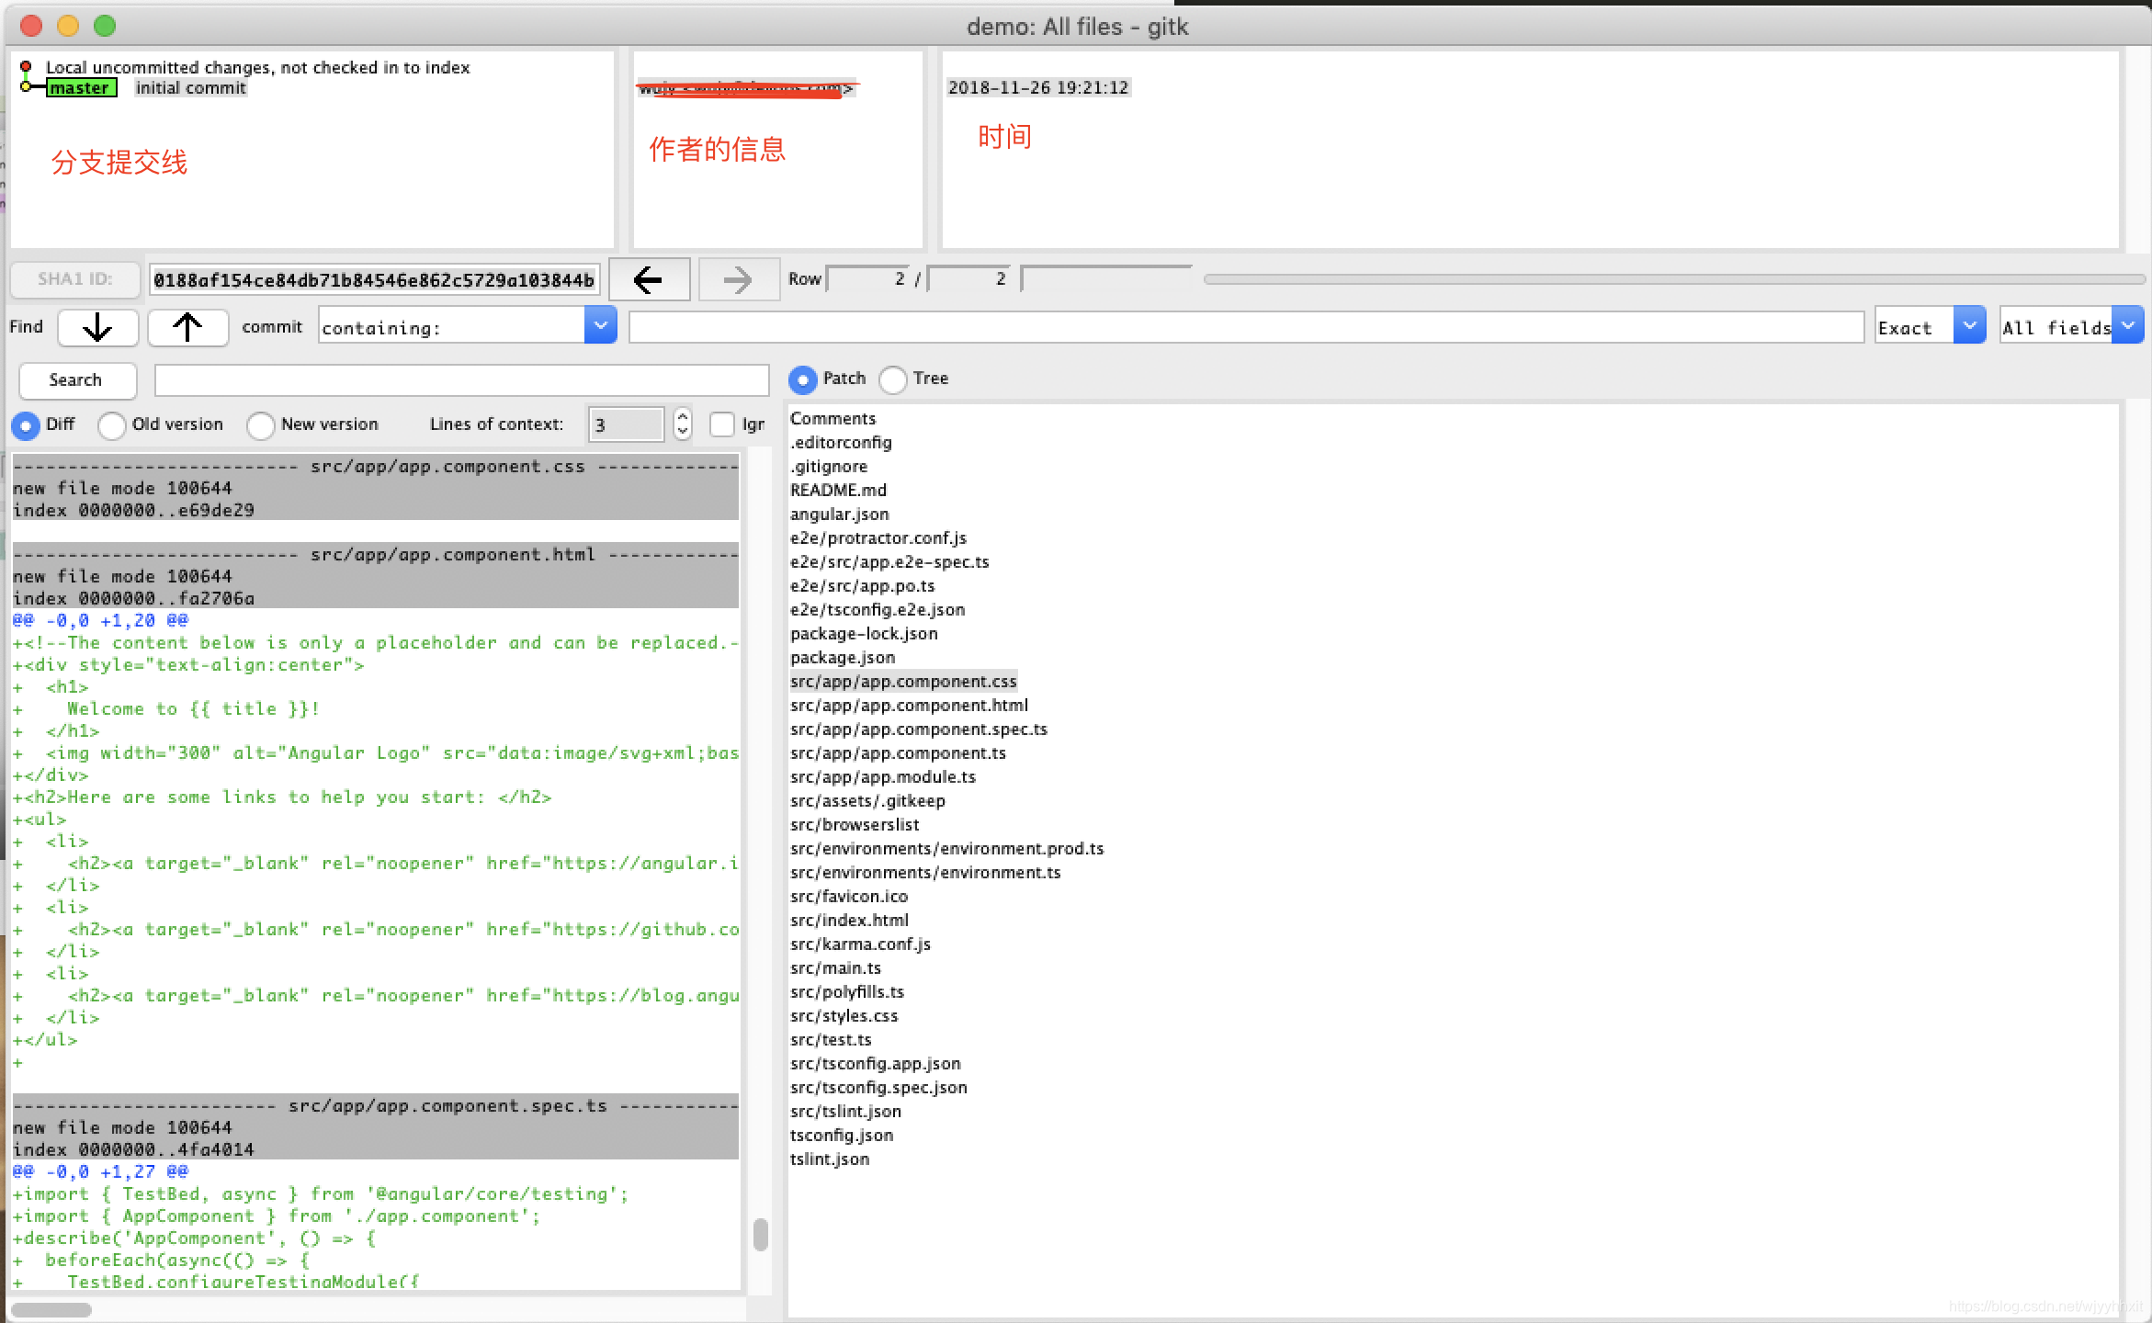Click the diff pane vertical scrollbar thumb
Image resolution: width=2152 pixels, height=1323 pixels.
point(760,1234)
